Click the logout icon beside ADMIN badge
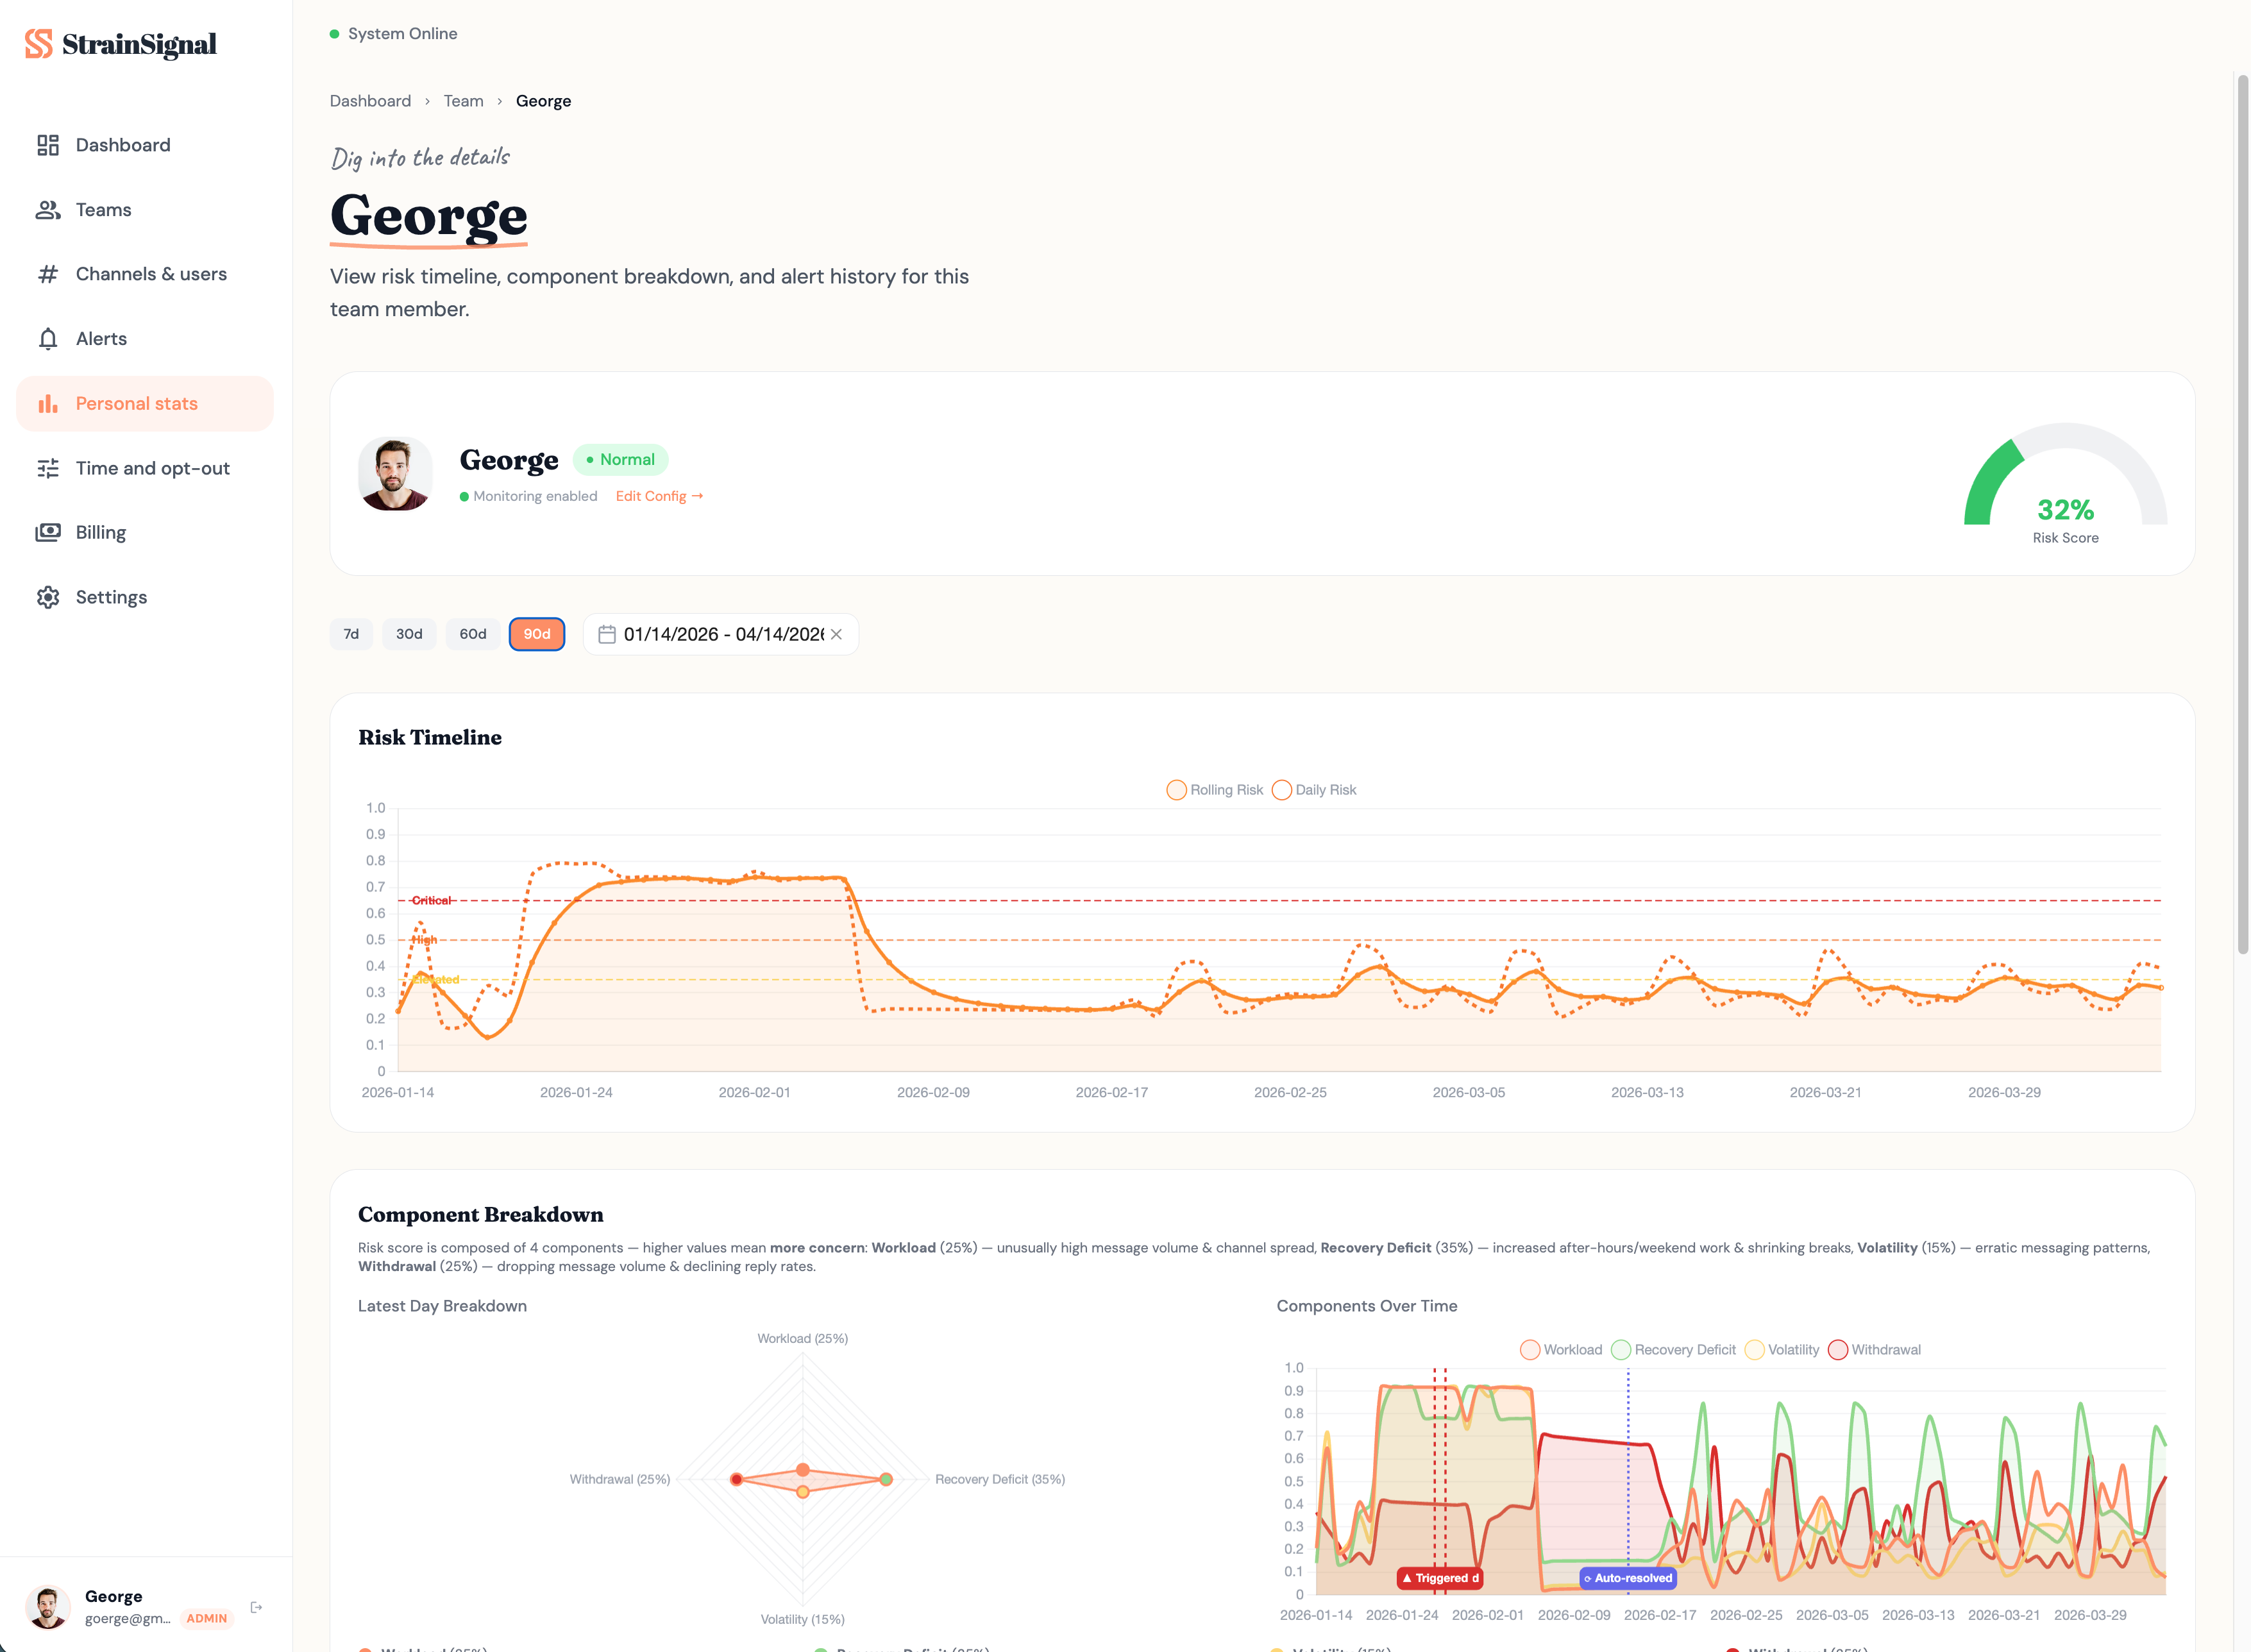This screenshot has width=2251, height=1652. [x=256, y=1607]
